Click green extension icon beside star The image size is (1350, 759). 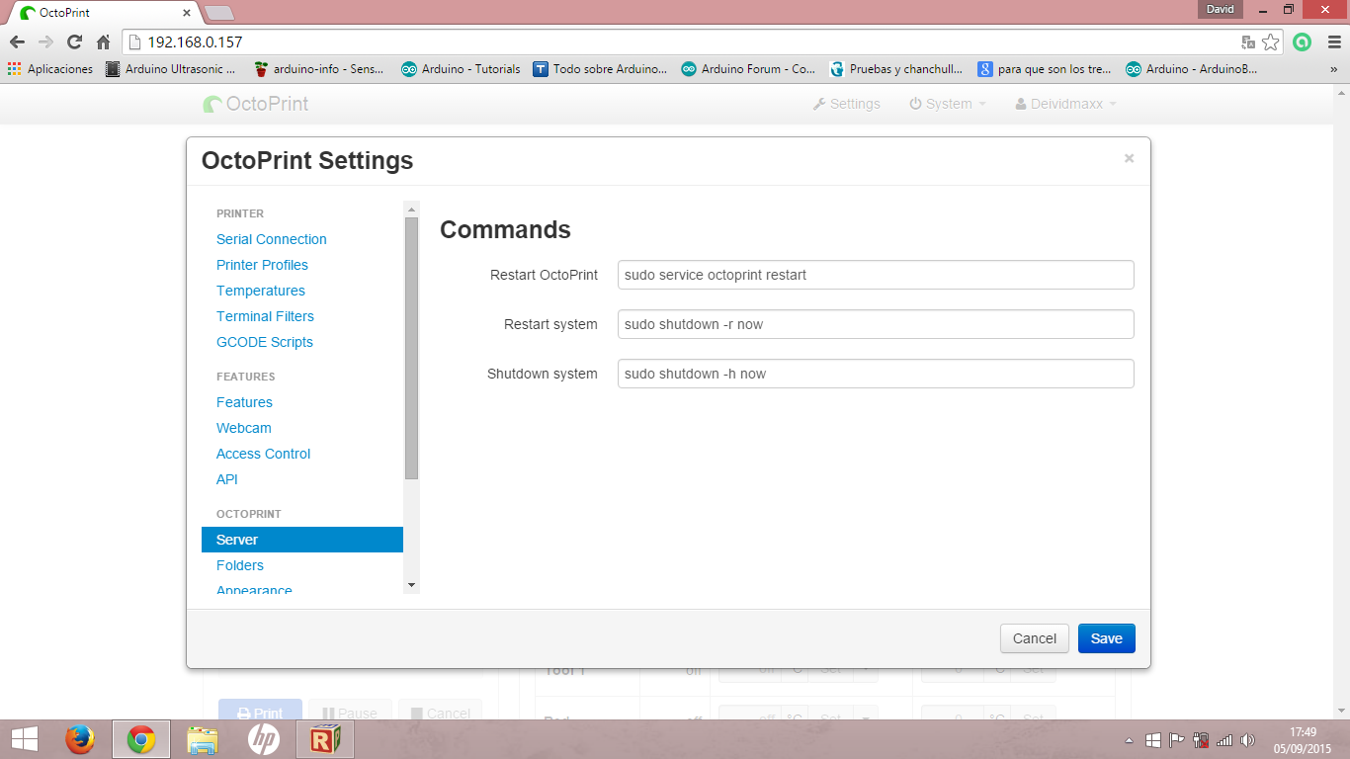point(1303,42)
